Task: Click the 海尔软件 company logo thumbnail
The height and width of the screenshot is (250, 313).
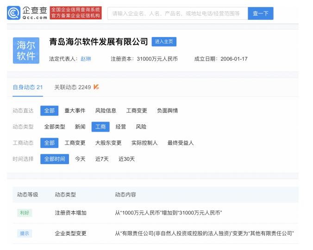Action: pyautogui.click(x=26, y=51)
